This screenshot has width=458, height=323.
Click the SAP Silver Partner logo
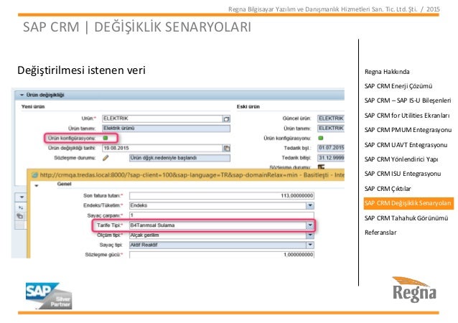click(x=49, y=296)
